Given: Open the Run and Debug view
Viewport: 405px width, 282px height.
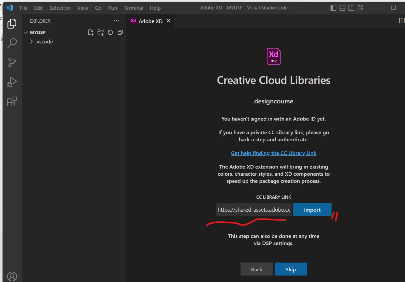Looking at the screenshot, I should [x=12, y=82].
